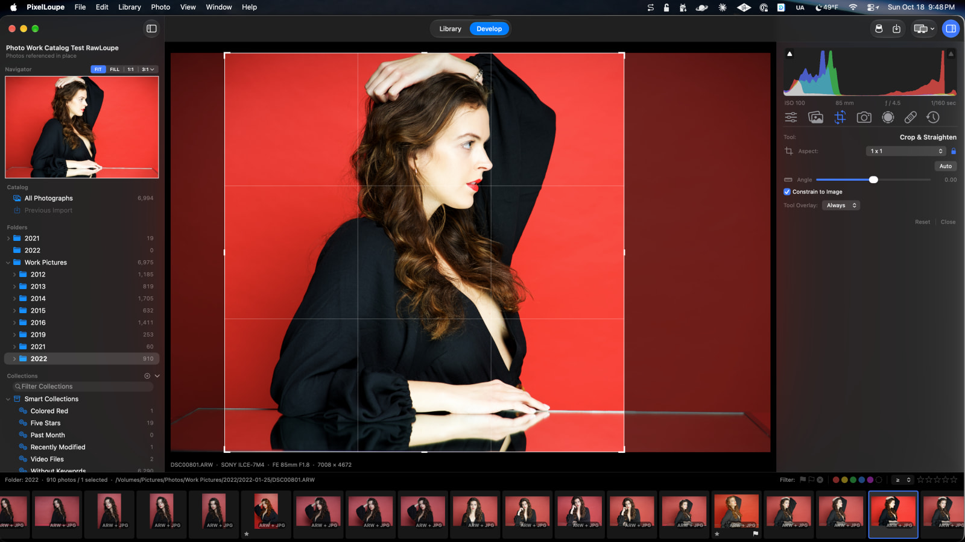965x542 pixels.
Task: Open the history clock icon
Action: [933, 117]
